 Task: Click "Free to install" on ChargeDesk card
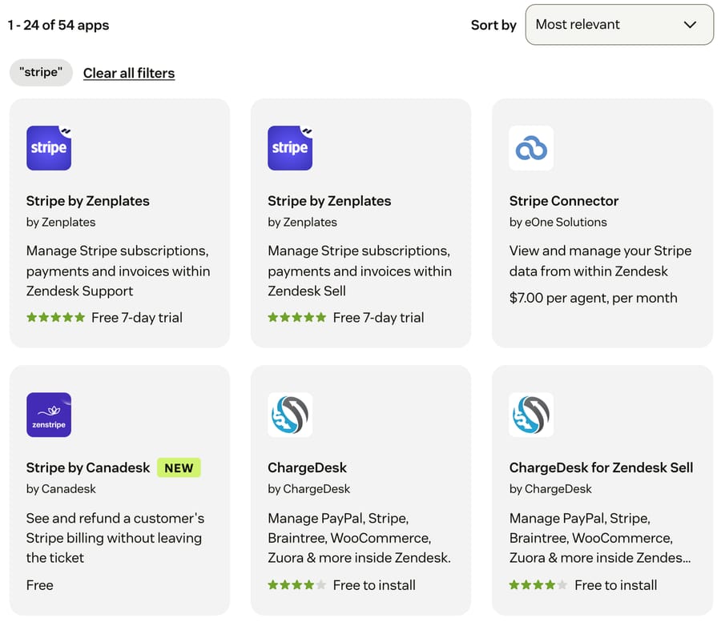point(374,585)
